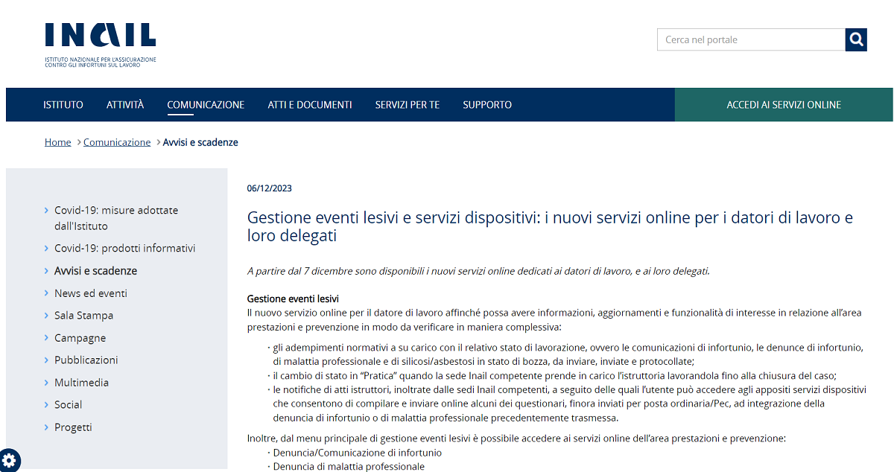This screenshot has width=894, height=472.
Task: Click bullet starting 'gli adempimenti normativi'
Action: [x=568, y=354]
